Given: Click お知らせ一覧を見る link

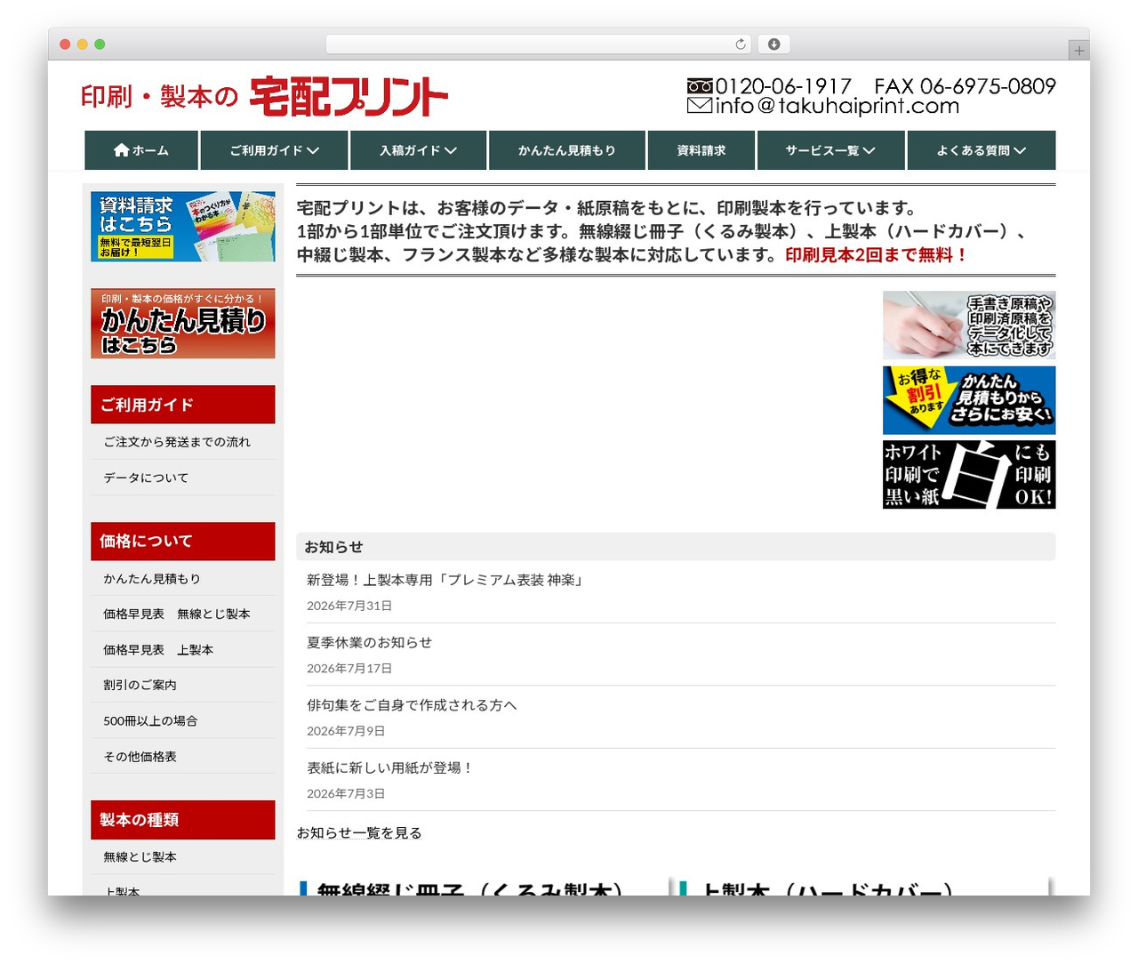Looking at the screenshot, I should 359,833.
